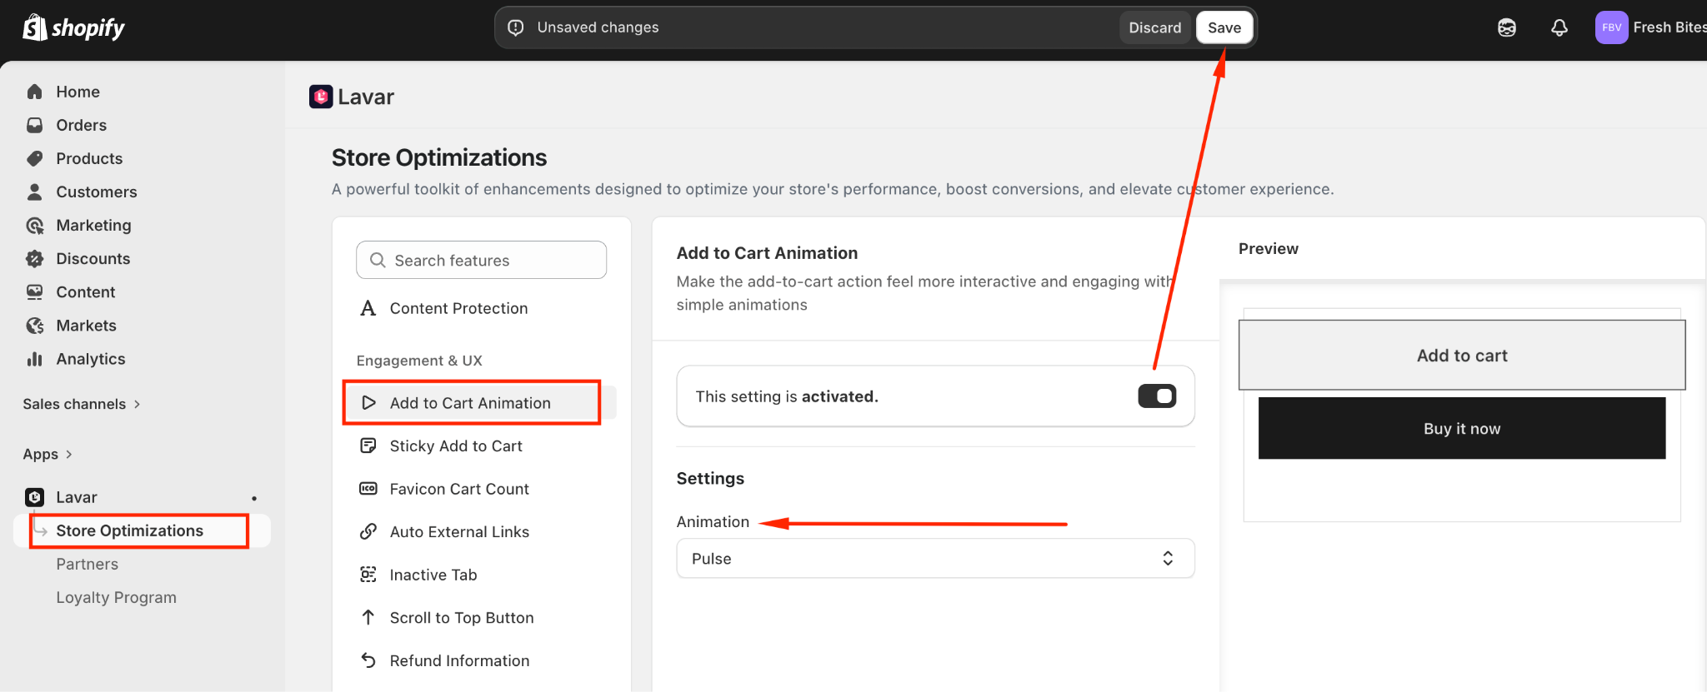Click the Auto External Links chain icon

pyautogui.click(x=368, y=531)
